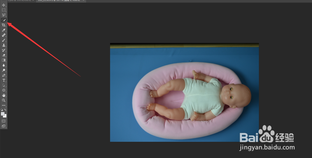Click the baby doll photo on canvas

coord(184,92)
